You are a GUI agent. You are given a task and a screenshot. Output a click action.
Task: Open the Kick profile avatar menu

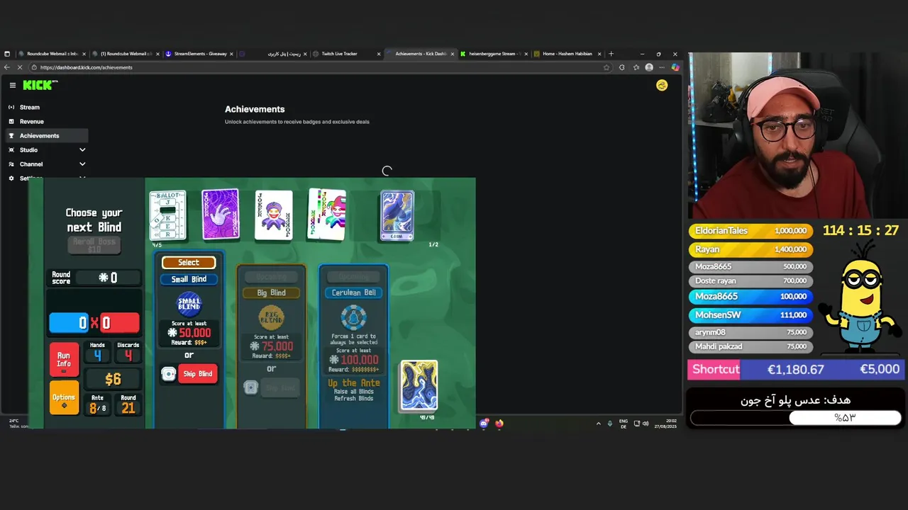(x=662, y=85)
